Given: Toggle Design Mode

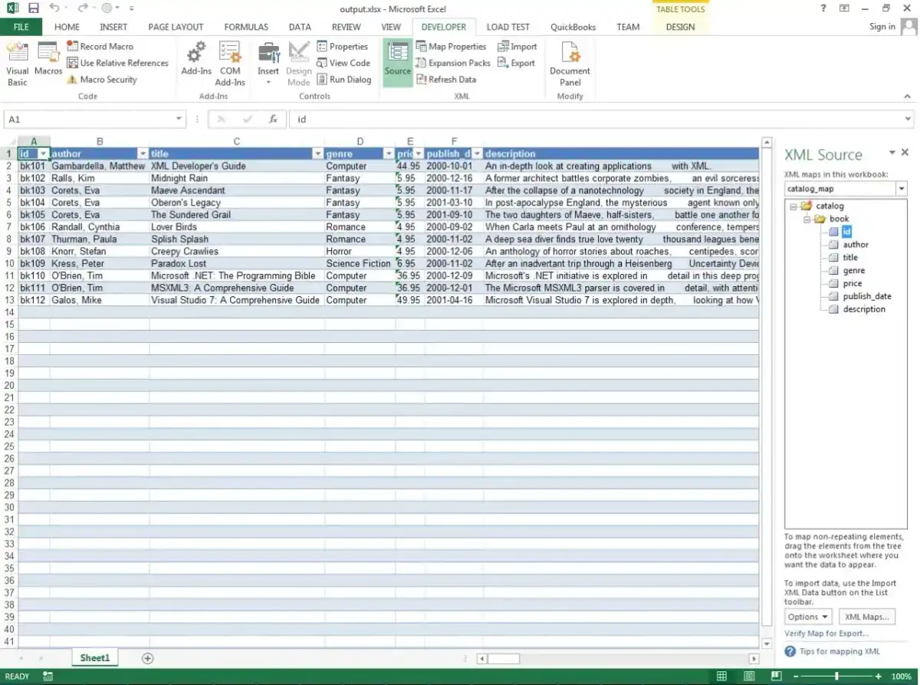Looking at the screenshot, I should tap(299, 64).
